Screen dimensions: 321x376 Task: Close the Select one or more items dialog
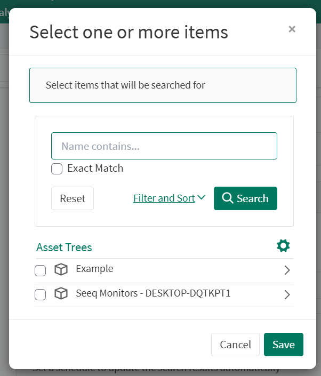[292, 29]
